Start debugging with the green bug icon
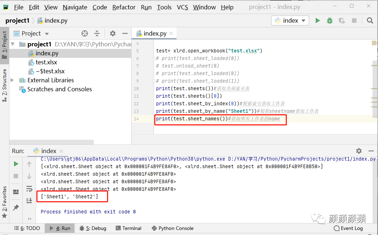378x235 pixels. click(330, 21)
